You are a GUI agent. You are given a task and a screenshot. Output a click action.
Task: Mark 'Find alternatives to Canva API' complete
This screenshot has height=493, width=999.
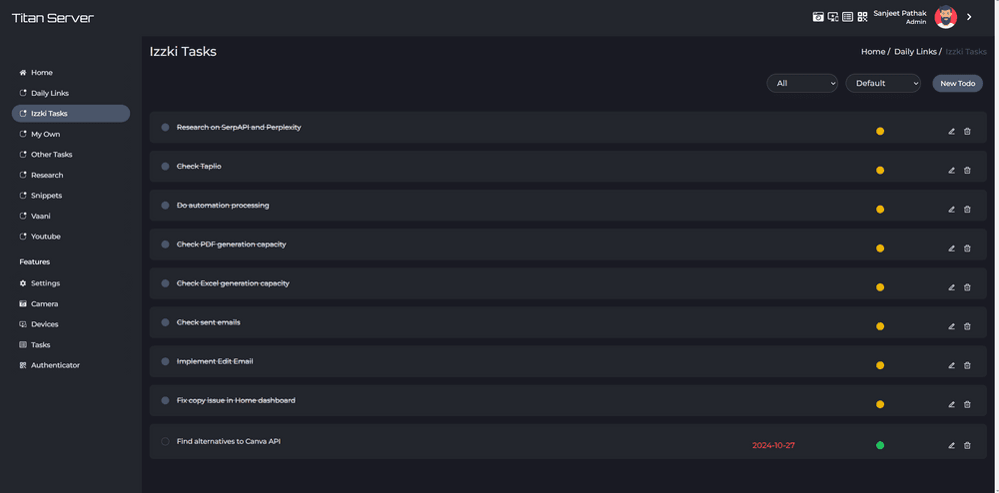pyautogui.click(x=165, y=441)
